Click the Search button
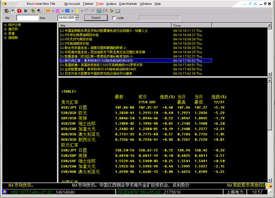This screenshot has width=275, height=198. click(x=96, y=18)
